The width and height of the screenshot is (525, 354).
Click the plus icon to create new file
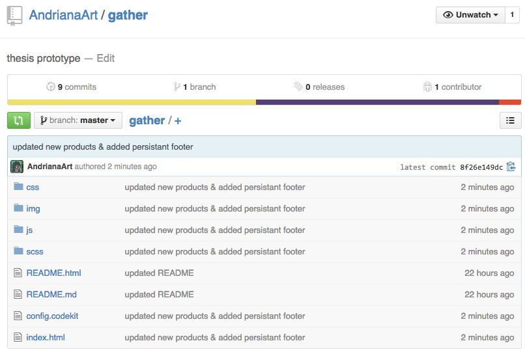point(178,121)
